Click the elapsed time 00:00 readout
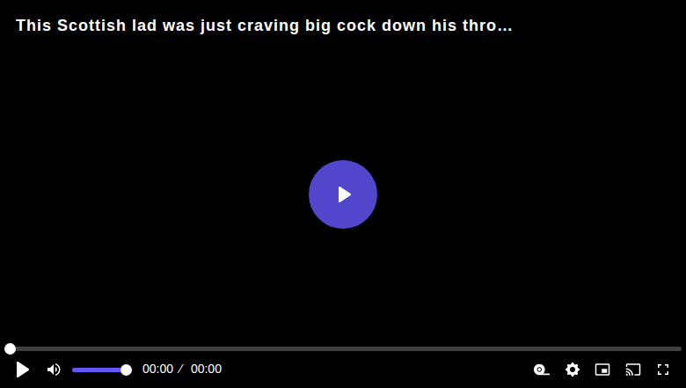The height and width of the screenshot is (388, 686). pyautogui.click(x=158, y=370)
